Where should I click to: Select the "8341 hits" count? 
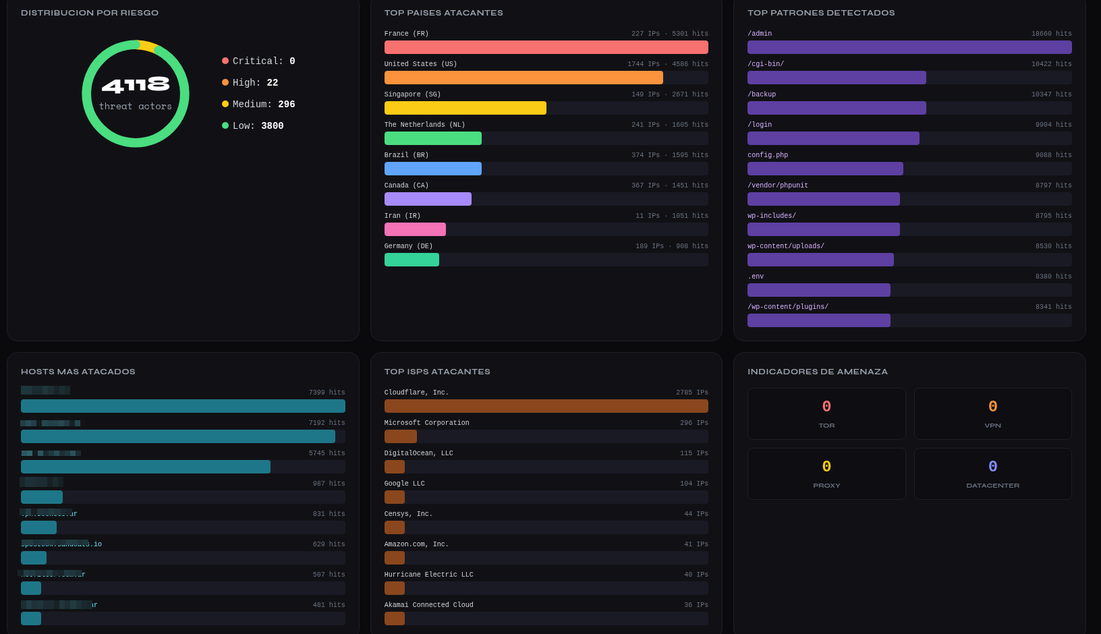click(1054, 307)
